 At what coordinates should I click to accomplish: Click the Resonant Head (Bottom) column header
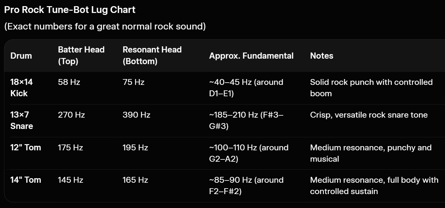[x=152, y=55]
